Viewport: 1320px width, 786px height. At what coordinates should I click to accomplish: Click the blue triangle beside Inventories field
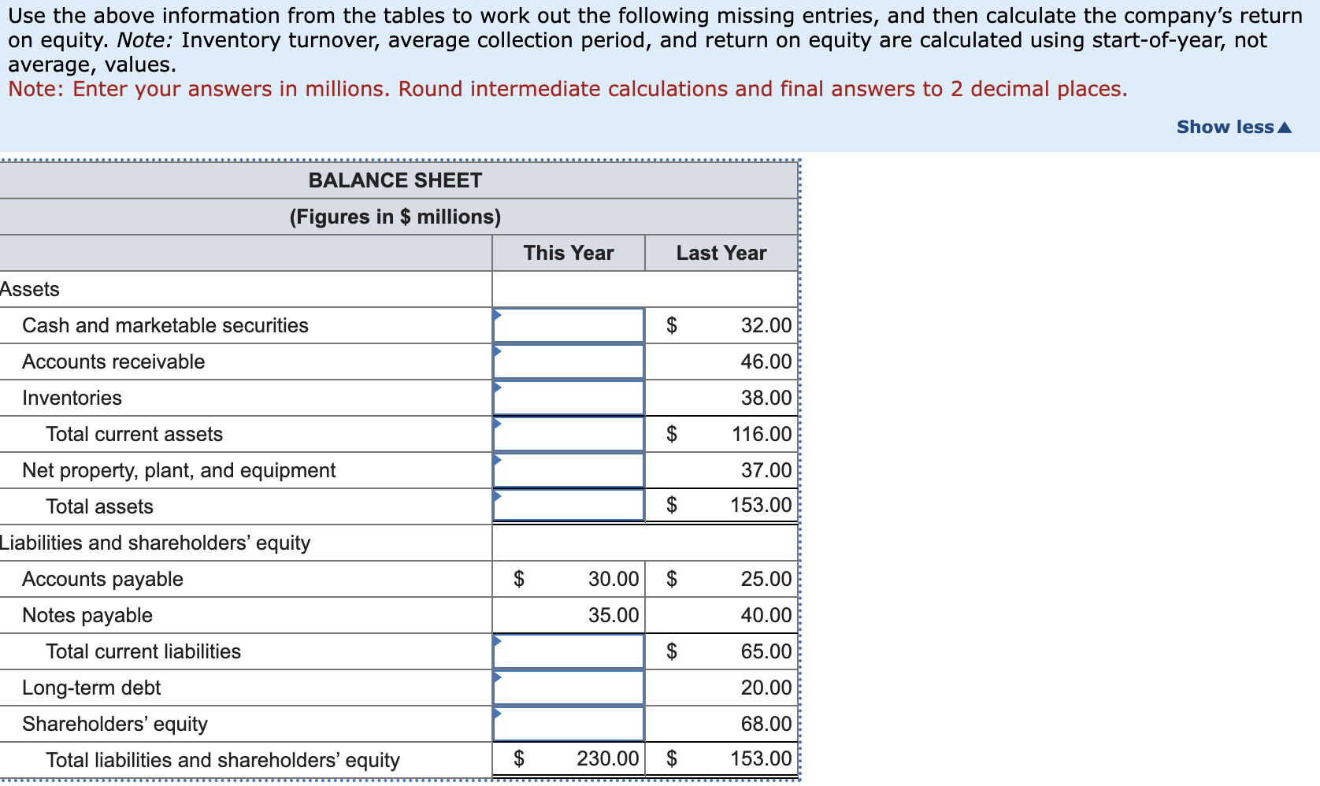click(x=499, y=387)
